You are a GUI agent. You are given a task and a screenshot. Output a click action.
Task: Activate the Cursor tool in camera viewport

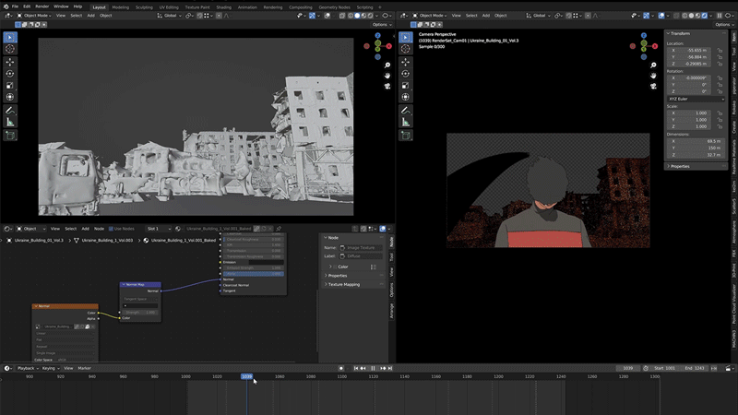click(405, 49)
